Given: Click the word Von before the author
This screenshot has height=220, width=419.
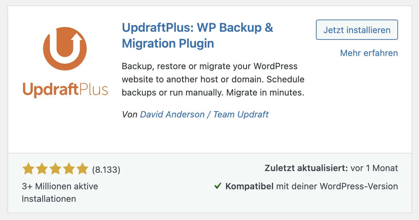Looking at the screenshot, I should pyautogui.click(x=130, y=114).
